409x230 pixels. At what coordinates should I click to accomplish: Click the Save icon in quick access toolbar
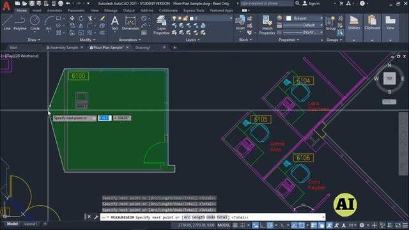[x=32, y=3]
